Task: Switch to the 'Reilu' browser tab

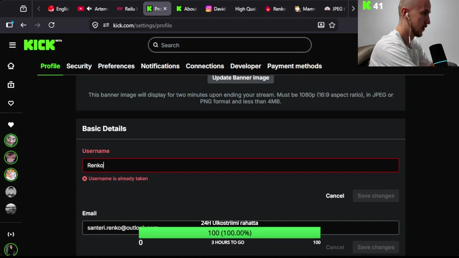Action: [127, 9]
